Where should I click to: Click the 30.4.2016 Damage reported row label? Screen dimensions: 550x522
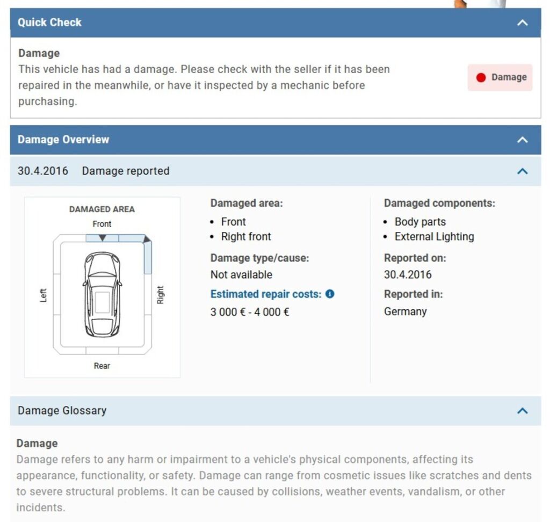(x=93, y=171)
